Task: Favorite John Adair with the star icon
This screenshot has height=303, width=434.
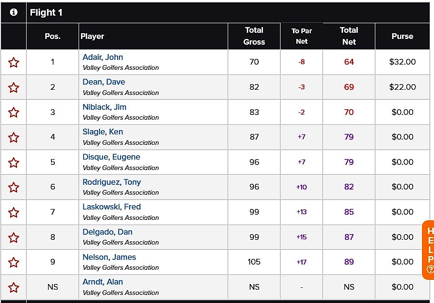Action: click(x=13, y=62)
